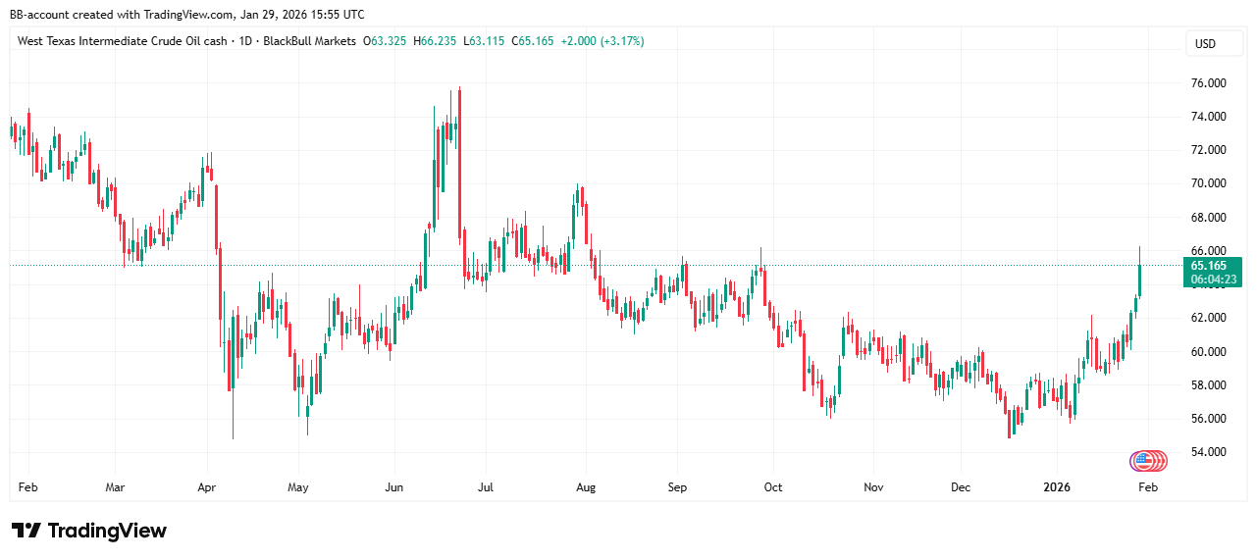Click the US flag economic event icon
This screenshot has width=1257, height=560.
coord(1141,460)
